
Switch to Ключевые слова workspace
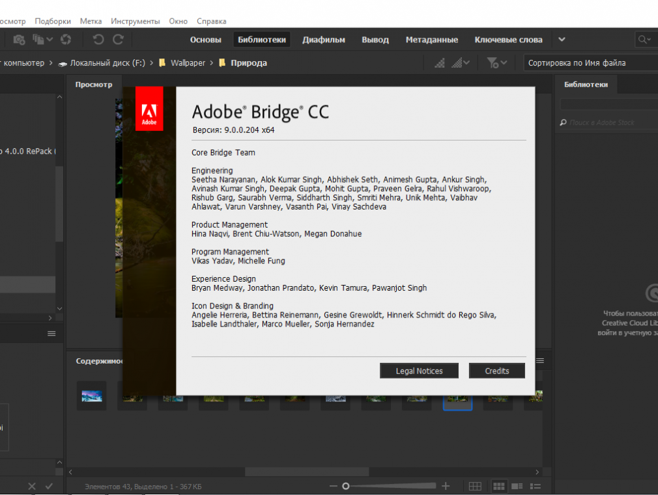(x=509, y=40)
